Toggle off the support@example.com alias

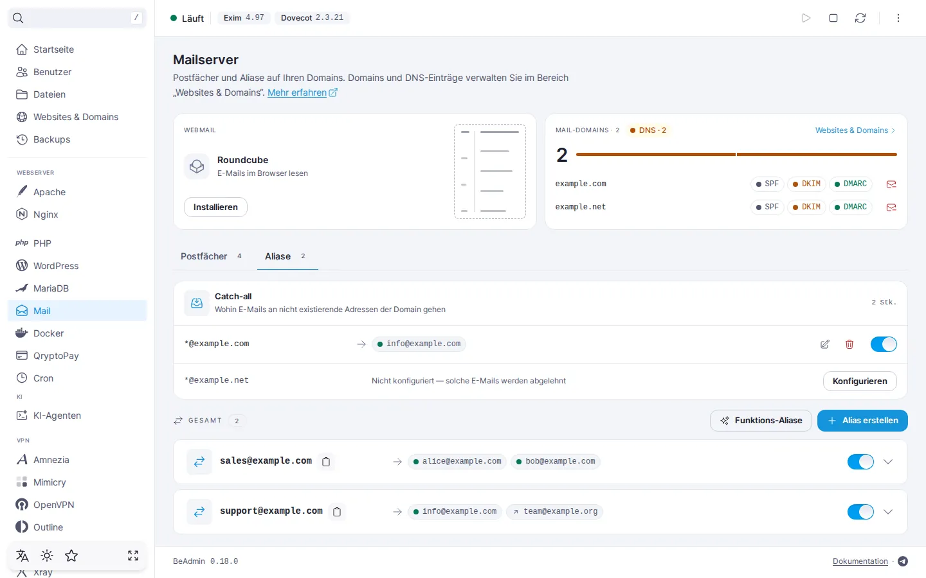(x=860, y=512)
